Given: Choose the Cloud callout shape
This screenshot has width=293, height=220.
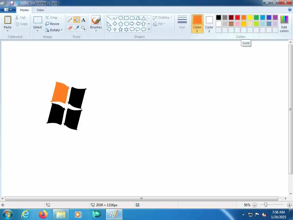Looking at the screenshot, I should [x=144, y=30].
